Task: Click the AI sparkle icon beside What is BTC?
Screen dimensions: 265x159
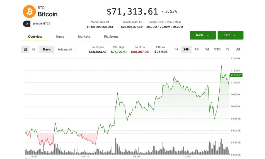Action: [27, 24]
